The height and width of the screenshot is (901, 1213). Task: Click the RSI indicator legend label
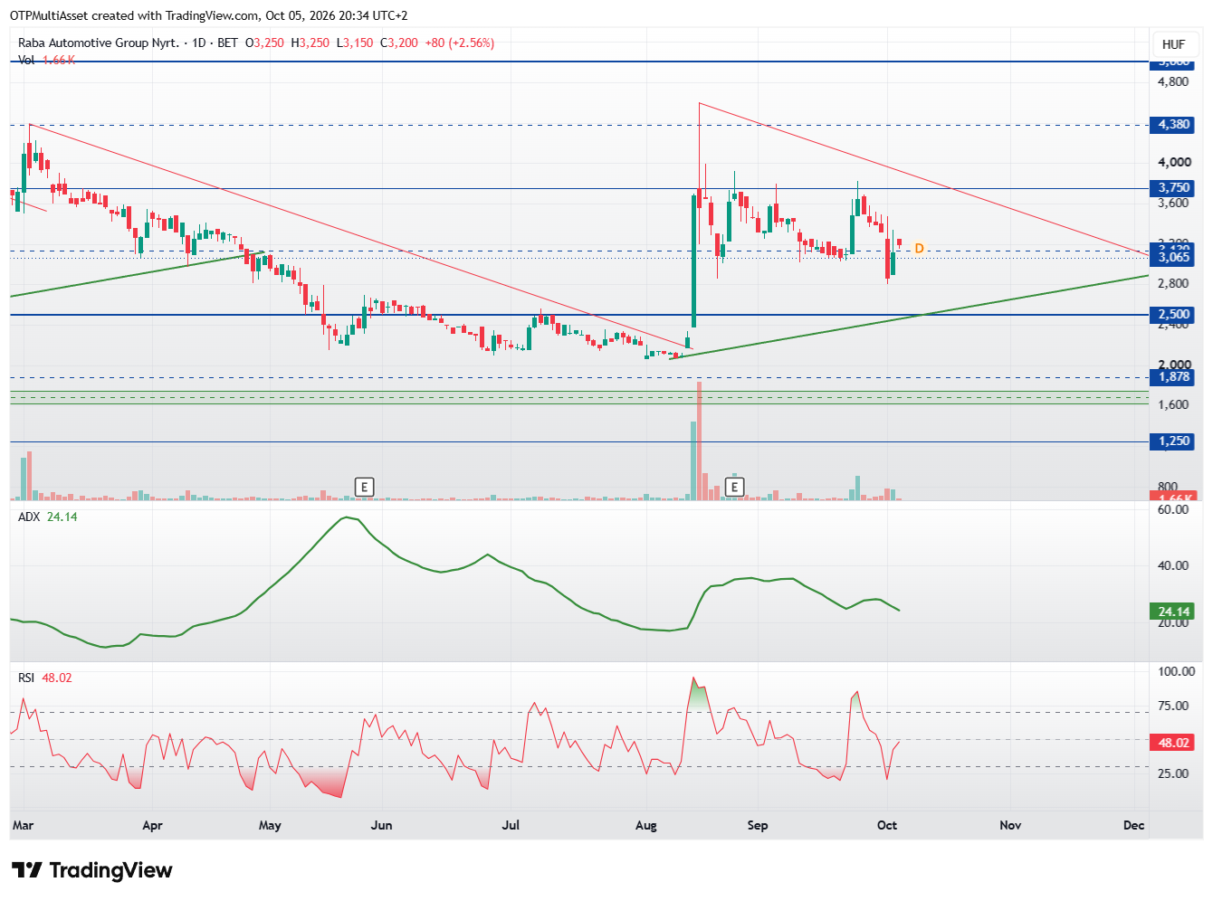[27, 678]
